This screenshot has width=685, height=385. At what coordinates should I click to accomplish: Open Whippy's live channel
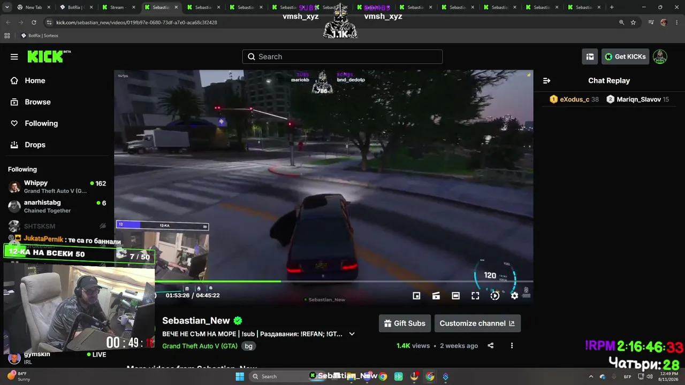[57, 187]
